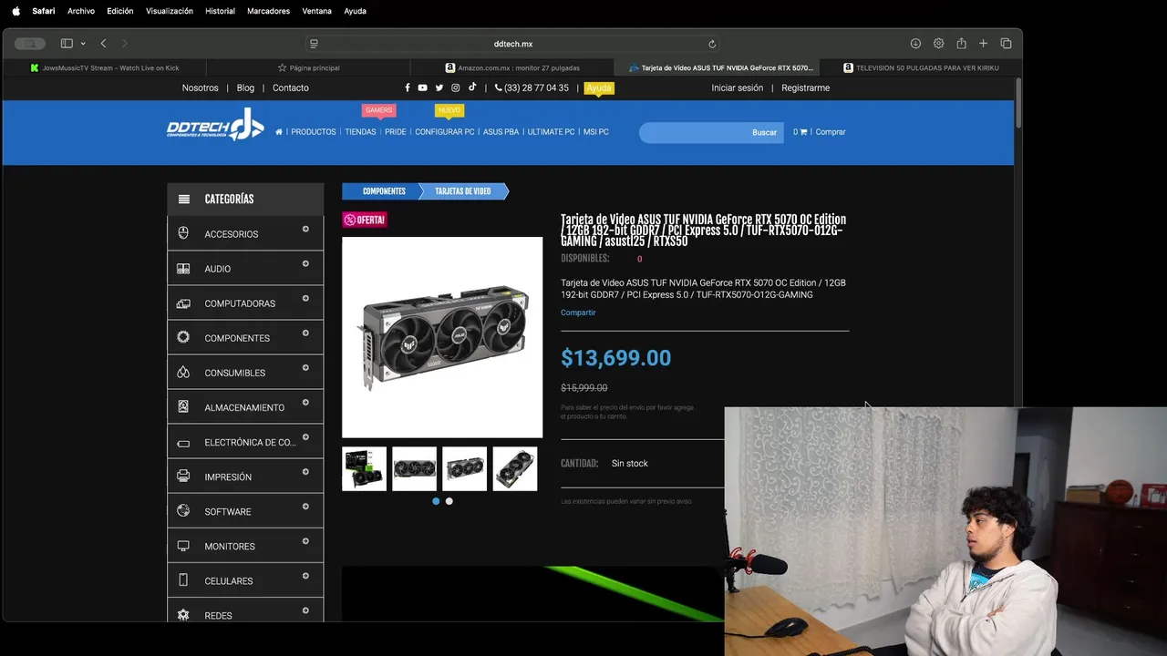Click the $13,699.00 price text

tap(616, 358)
